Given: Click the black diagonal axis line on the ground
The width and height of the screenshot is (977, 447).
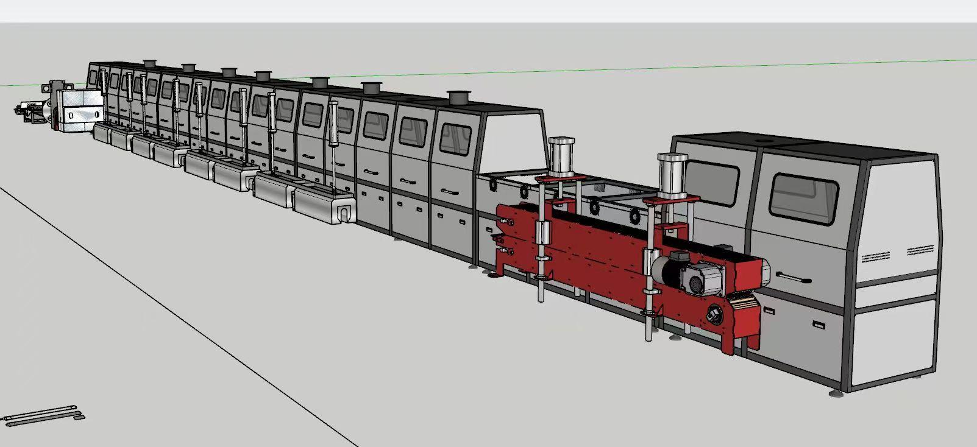Looking at the screenshot, I should coord(183,317).
